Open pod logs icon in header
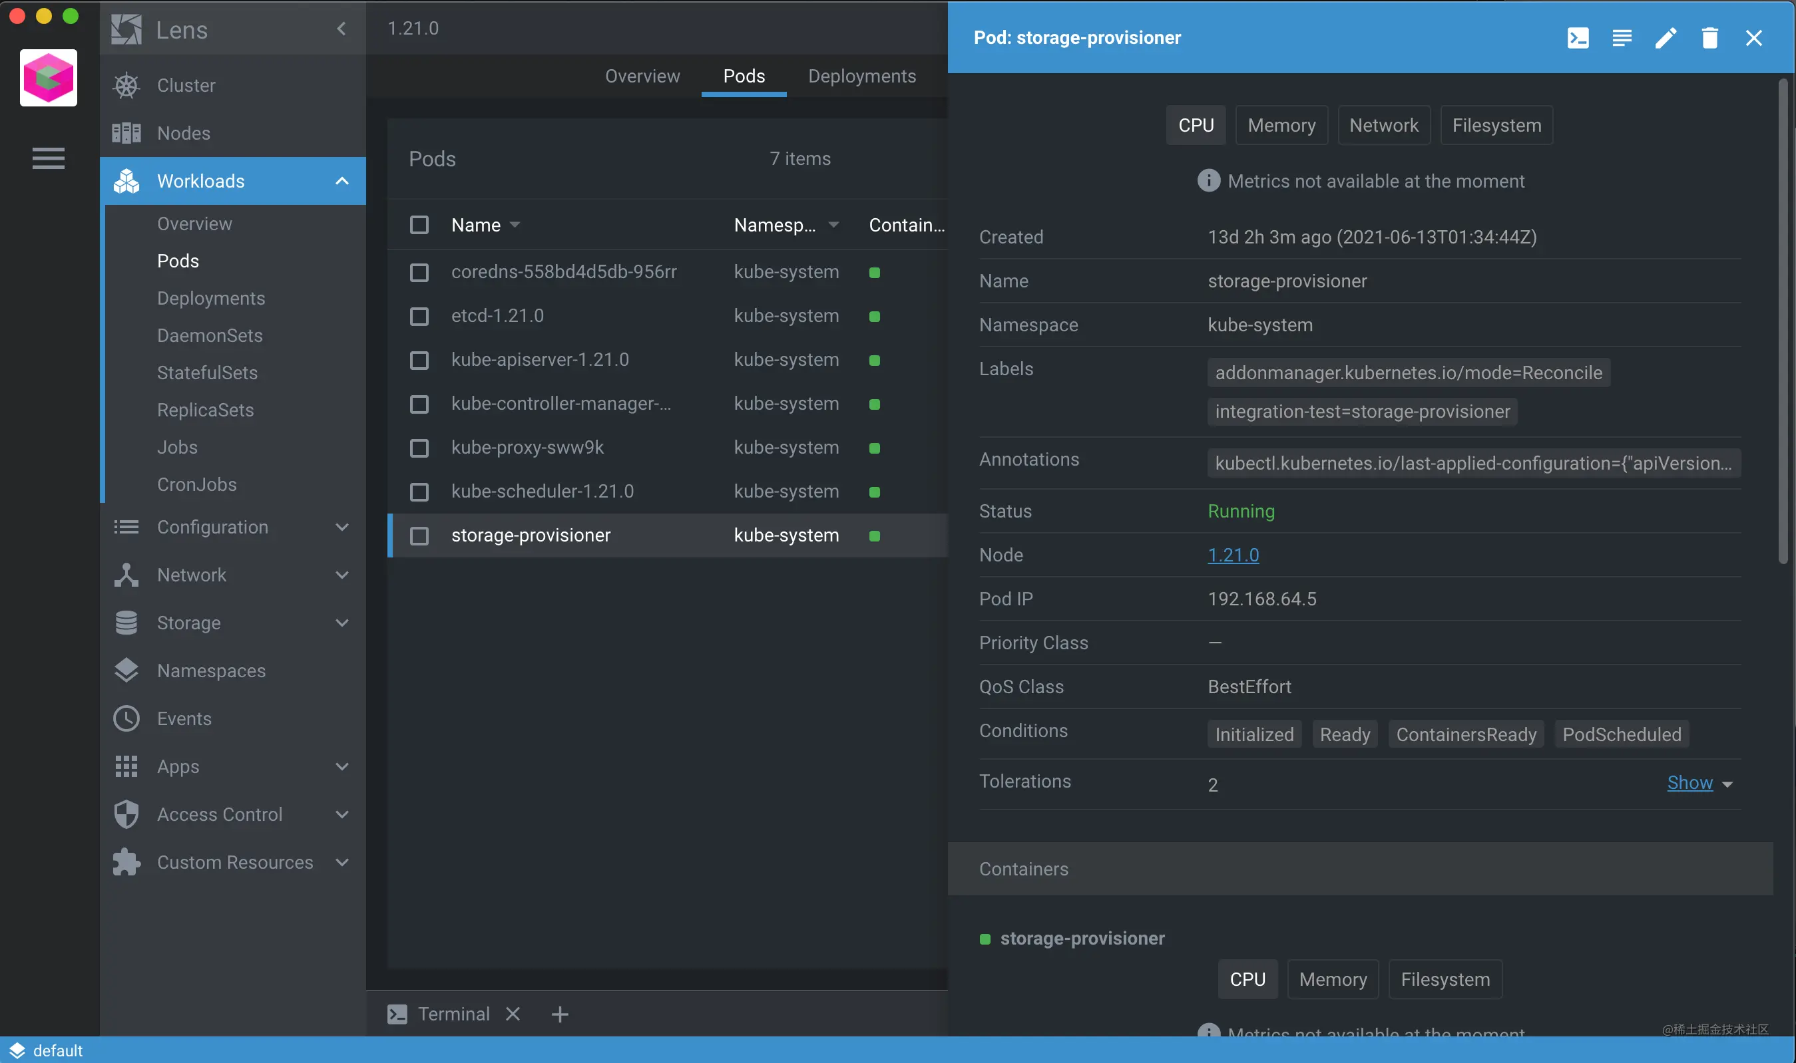The image size is (1796, 1063). (1622, 38)
